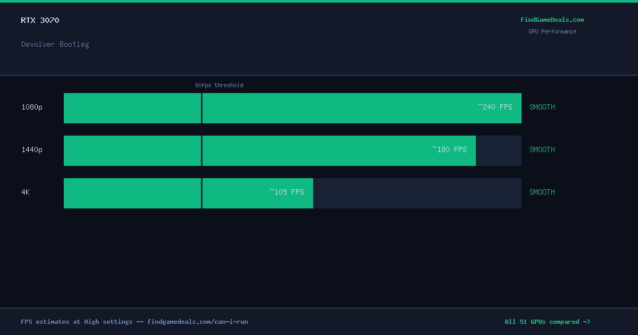Select SMOOTH status for 1440p row
Screen dimensions: 638x335
(x=542, y=149)
